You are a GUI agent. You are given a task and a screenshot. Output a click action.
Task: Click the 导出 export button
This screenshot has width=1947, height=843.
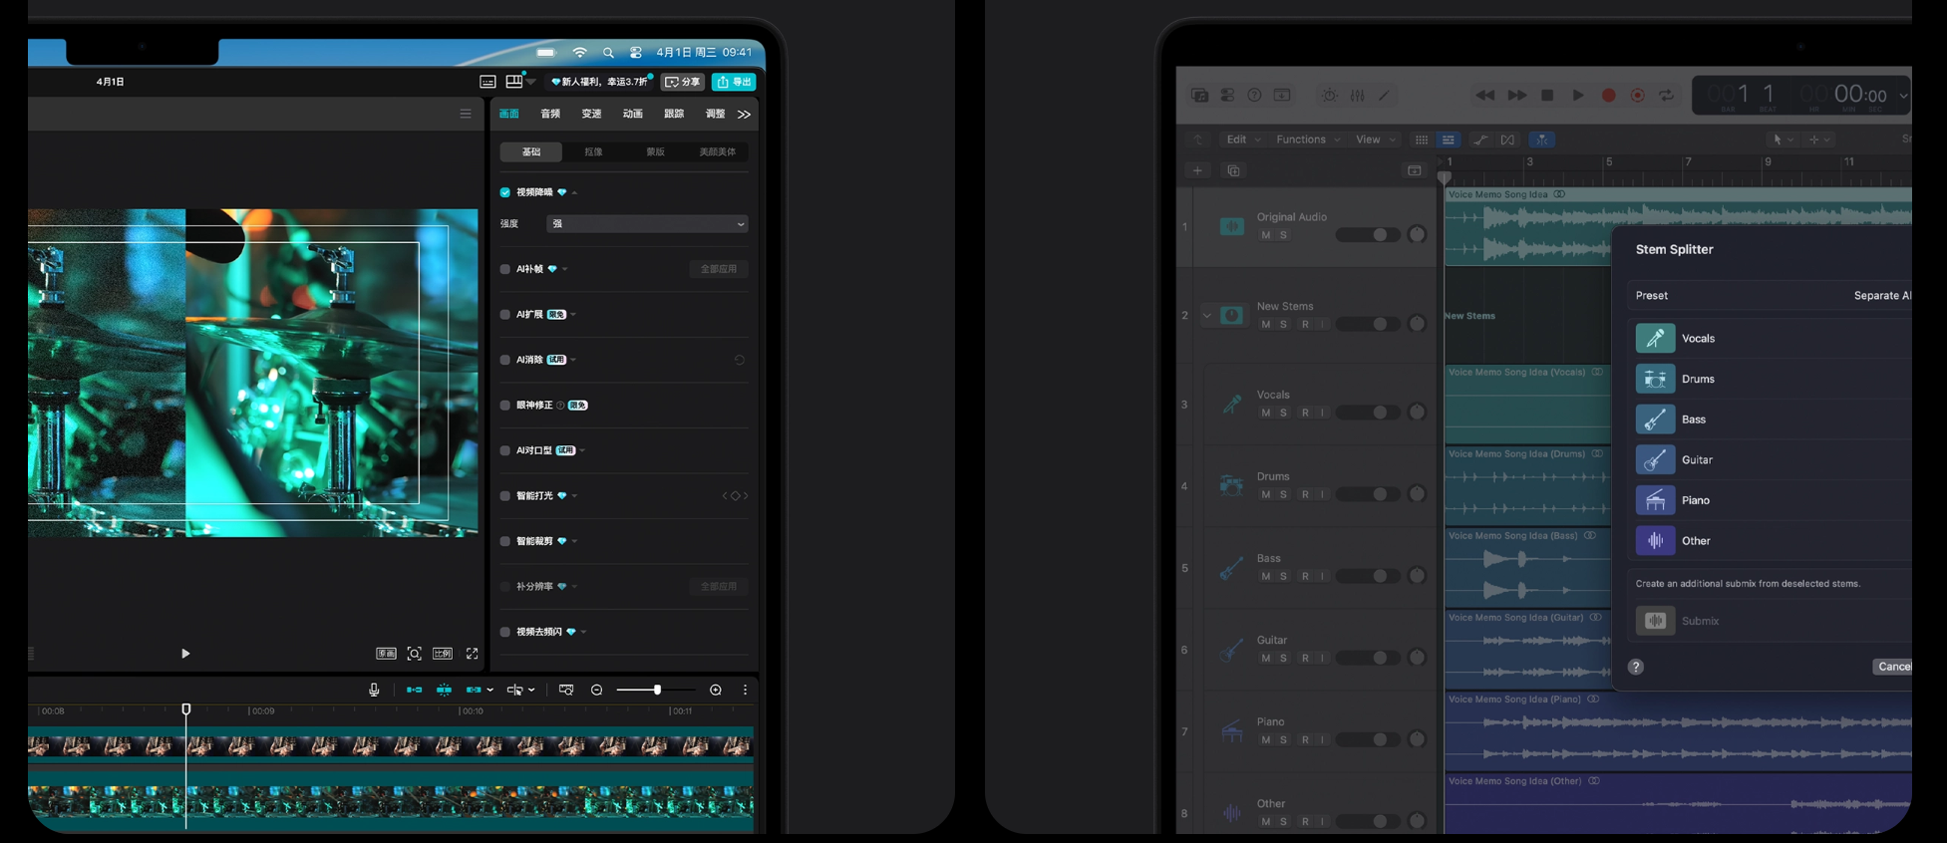pos(734,82)
